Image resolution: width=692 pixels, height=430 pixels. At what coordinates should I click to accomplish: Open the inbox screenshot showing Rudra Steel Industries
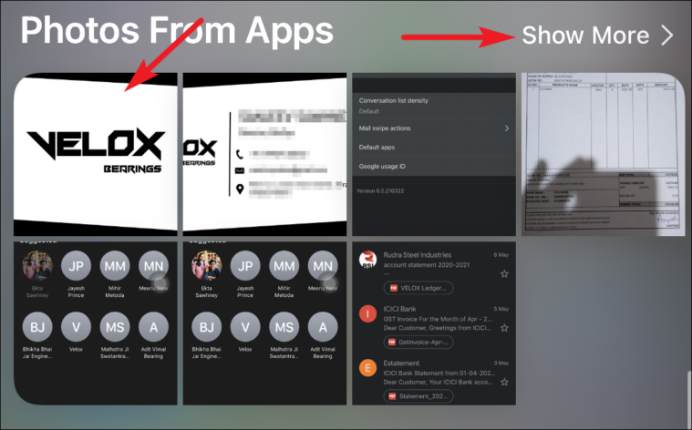(x=434, y=323)
